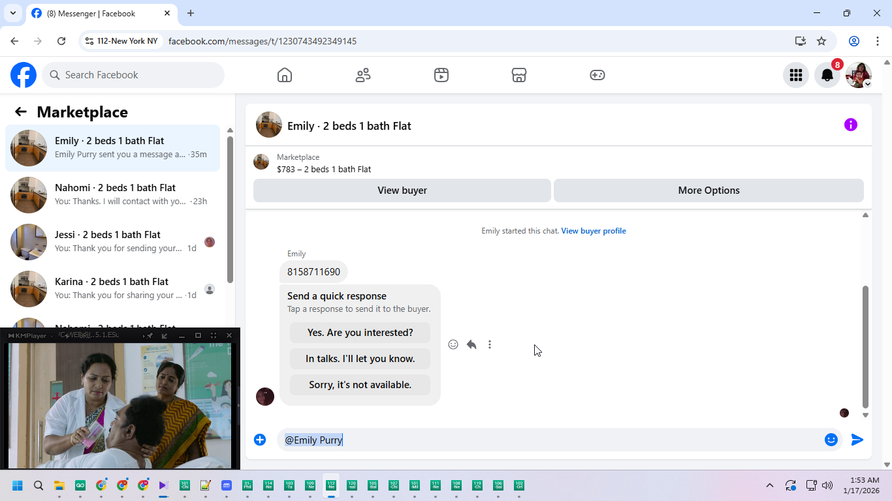
Task: Open Windows taskbar search
Action: coord(39,485)
